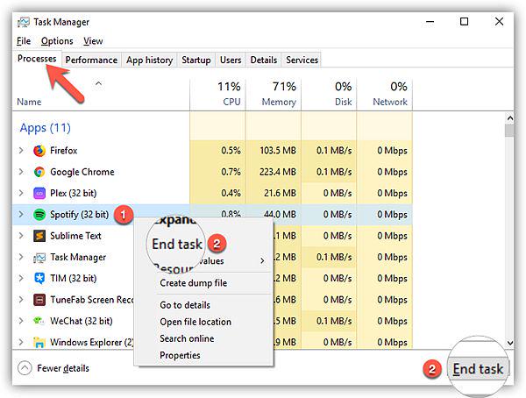The height and width of the screenshot is (398, 526).
Task: Select the WeChat (32 bit) row name
Action: (82, 321)
